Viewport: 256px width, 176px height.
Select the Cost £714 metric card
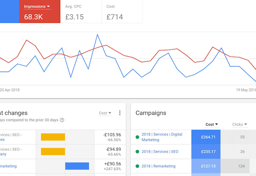(124, 12)
